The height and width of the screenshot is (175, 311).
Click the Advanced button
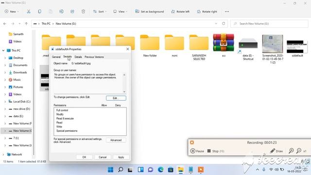116,140
